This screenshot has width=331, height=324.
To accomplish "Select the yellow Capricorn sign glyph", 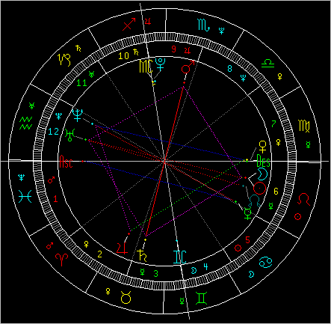I will (64, 59).
